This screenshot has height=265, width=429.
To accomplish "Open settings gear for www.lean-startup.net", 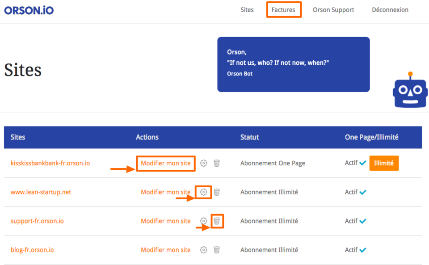I will click(204, 192).
